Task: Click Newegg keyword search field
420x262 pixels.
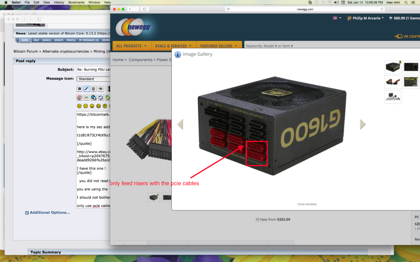Action: tap(332, 46)
